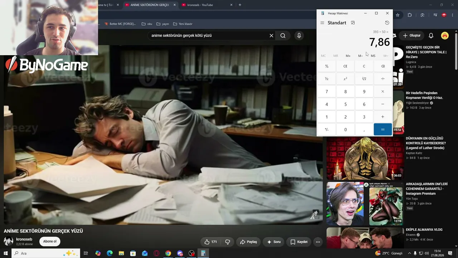Open the Calculator history panel icon
The image size is (458, 258).
pyautogui.click(x=387, y=23)
